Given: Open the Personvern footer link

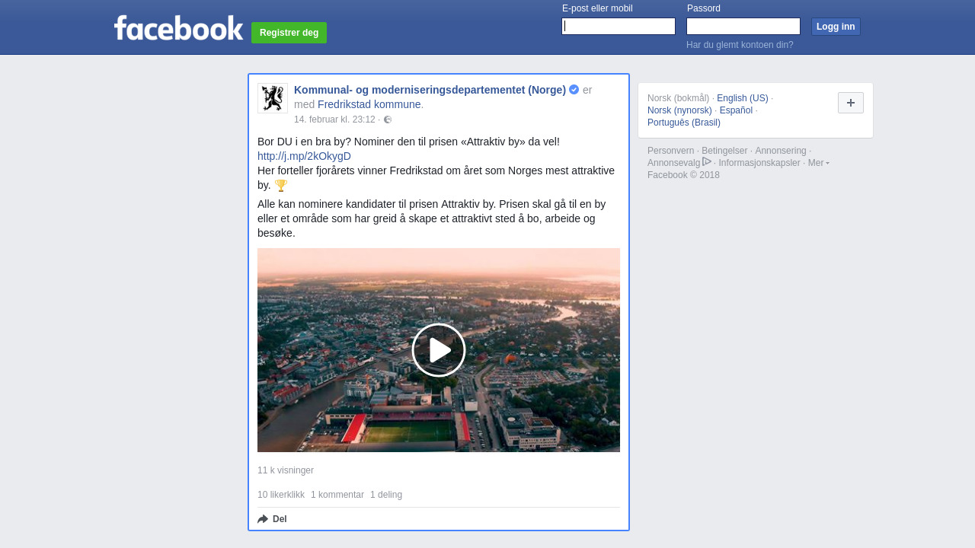Looking at the screenshot, I should click(670, 151).
